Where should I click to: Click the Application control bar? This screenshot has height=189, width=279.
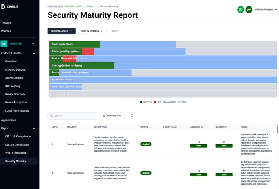(x=163, y=79)
